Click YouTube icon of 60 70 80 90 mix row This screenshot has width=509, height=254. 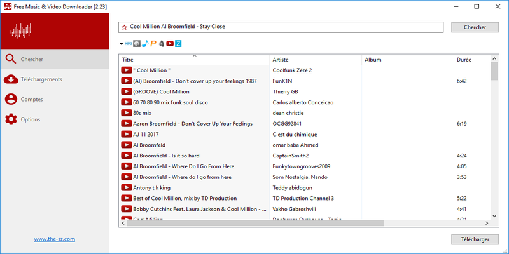tap(126, 102)
